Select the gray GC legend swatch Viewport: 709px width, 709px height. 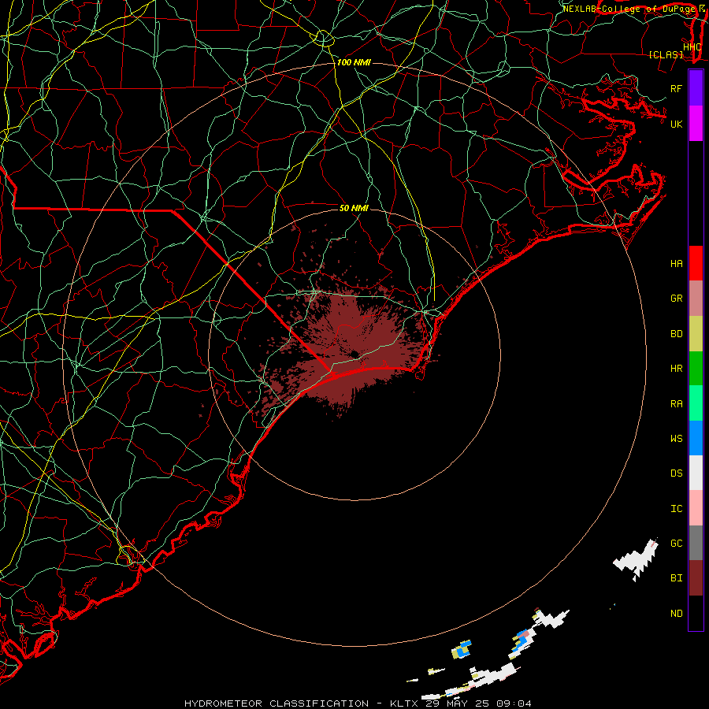(696, 543)
